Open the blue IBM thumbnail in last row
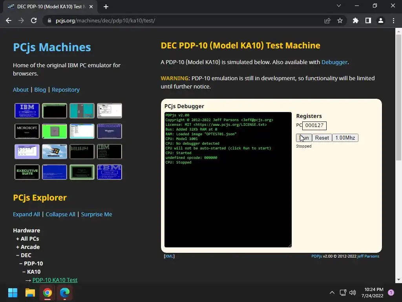The image size is (402, 302). coord(110,172)
